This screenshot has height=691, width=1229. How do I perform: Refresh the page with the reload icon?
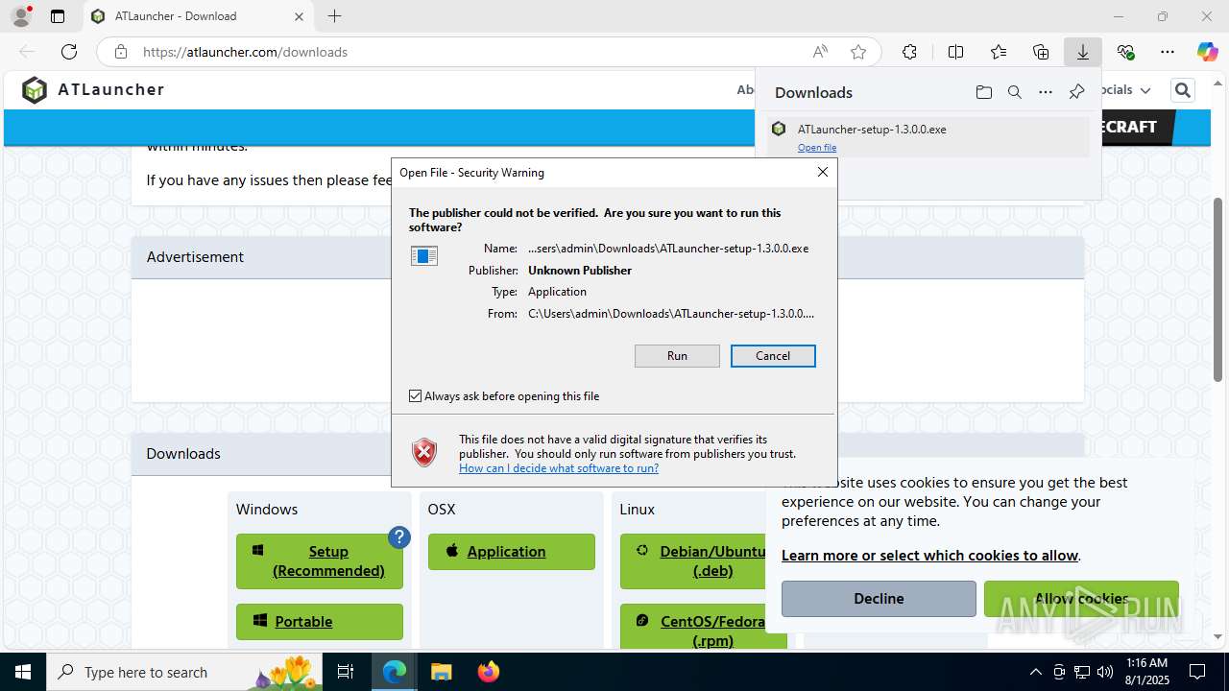point(69,52)
